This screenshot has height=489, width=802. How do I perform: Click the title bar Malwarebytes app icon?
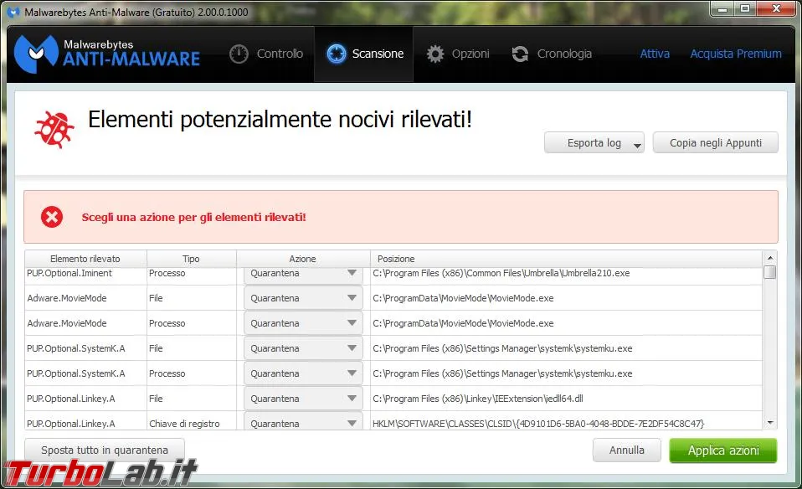(13, 12)
